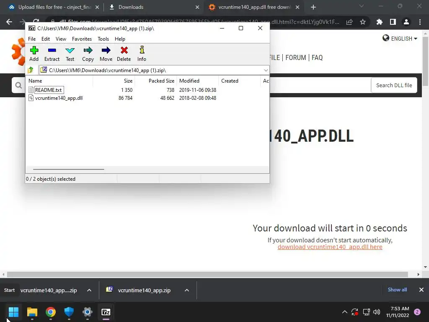Screen dimensions: 429x322
Task: Sort by the Size column header
Action: coord(128,81)
